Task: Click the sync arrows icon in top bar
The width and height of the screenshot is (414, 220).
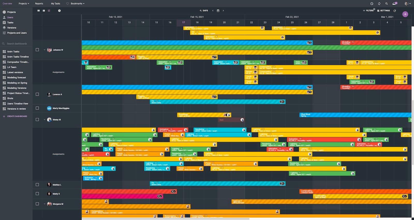Action: click(x=379, y=4)
